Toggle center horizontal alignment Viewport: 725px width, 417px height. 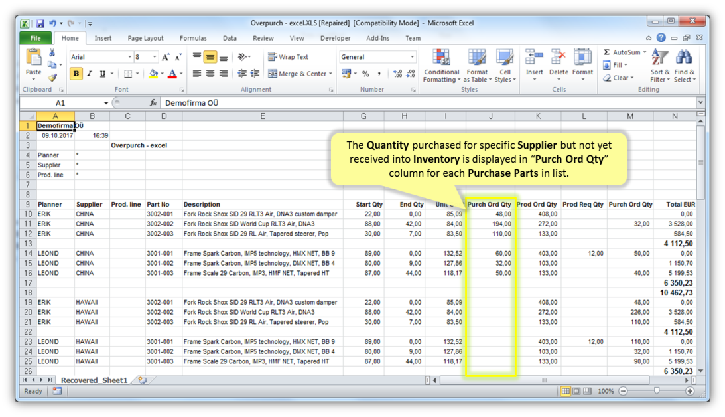(210, 74)
